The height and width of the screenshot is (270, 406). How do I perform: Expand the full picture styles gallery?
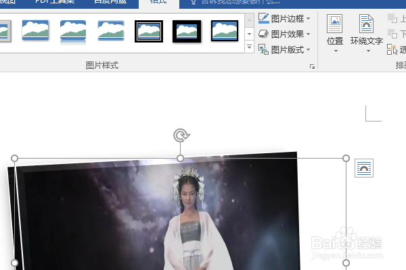tap(249, 47)
